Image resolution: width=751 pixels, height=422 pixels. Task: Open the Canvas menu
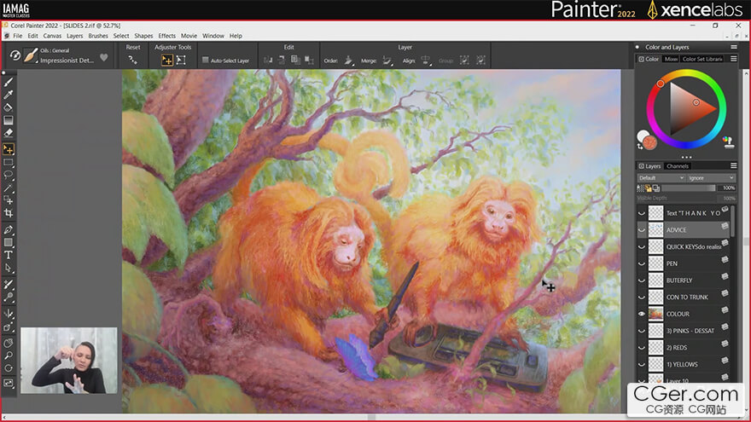click(52, 36)
